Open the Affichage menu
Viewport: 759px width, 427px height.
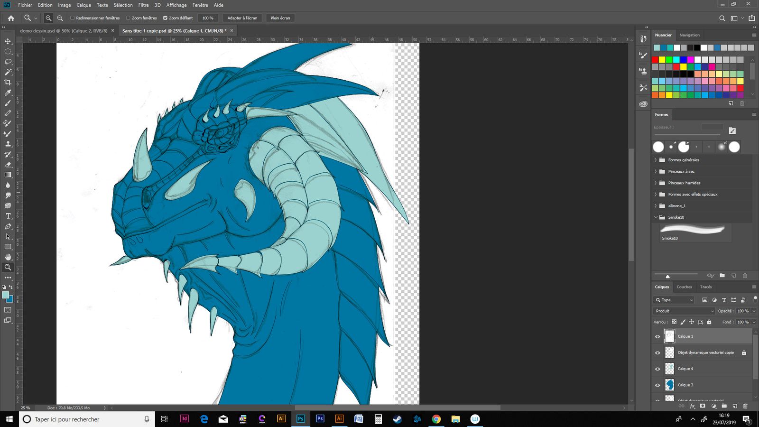point(176,5)
